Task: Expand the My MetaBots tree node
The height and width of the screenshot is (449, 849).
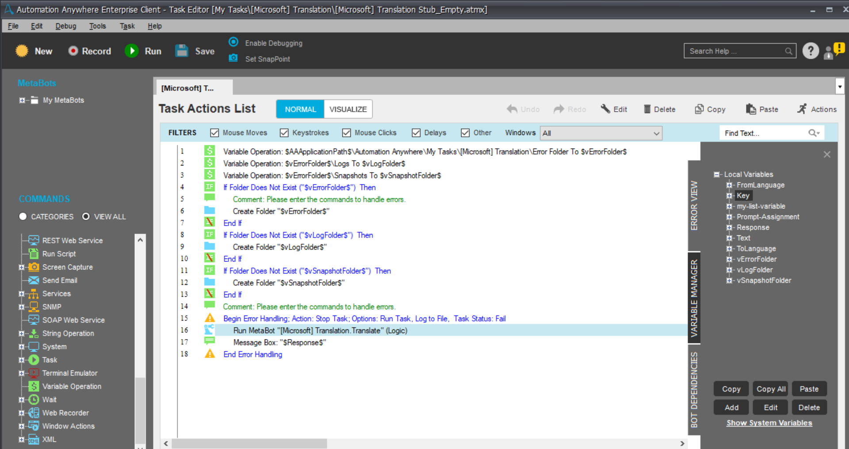Action: click(22, 100)
